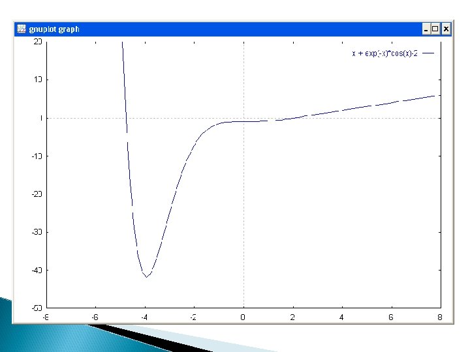Click the 'gnuplot graph' title text
The image size is (470, 352).
pyautogui.click(x=54, y=29)
